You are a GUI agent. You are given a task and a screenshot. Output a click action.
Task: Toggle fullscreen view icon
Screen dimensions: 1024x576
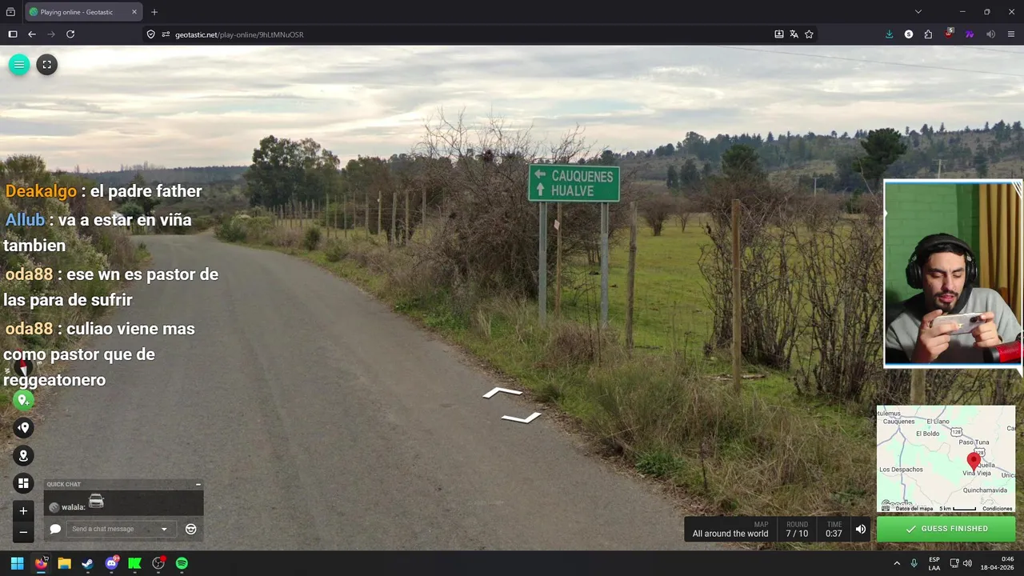tap(46, 65)
